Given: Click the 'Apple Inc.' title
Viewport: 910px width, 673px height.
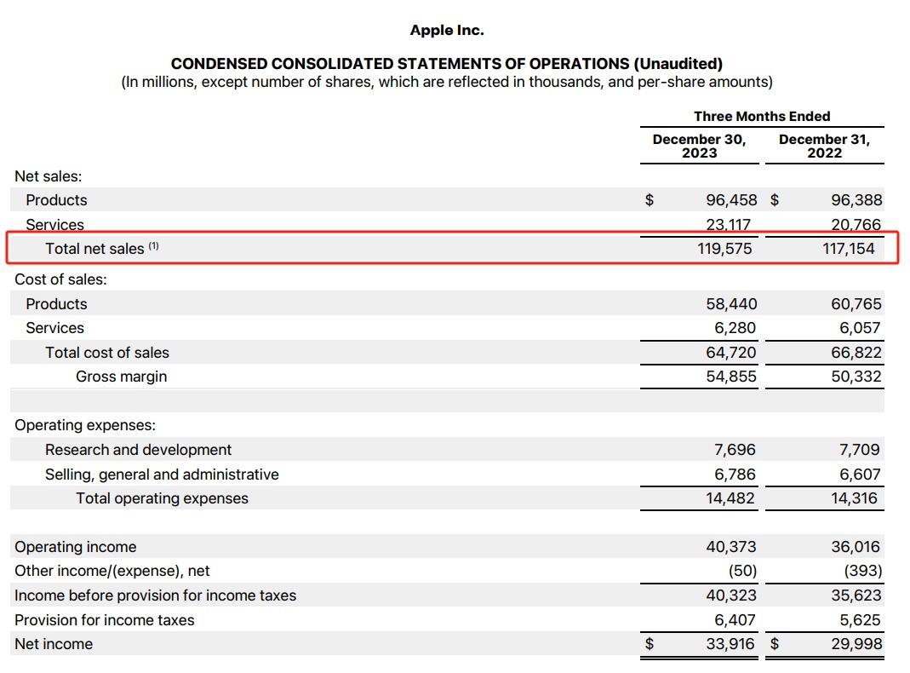Looking at the screenshot, I should click(x=447, y=30).
